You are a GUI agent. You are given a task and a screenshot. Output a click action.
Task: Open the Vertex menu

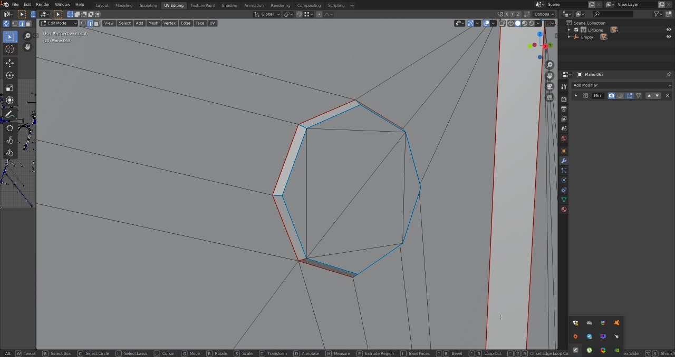[x=169, y=23]
